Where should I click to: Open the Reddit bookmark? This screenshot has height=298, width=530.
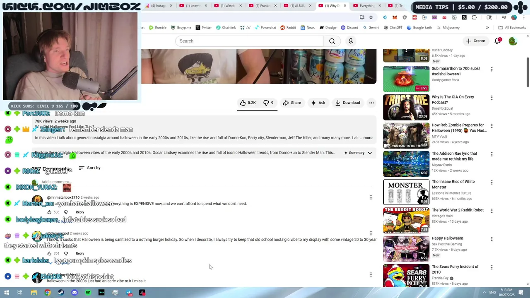click(x=288, y=28)
